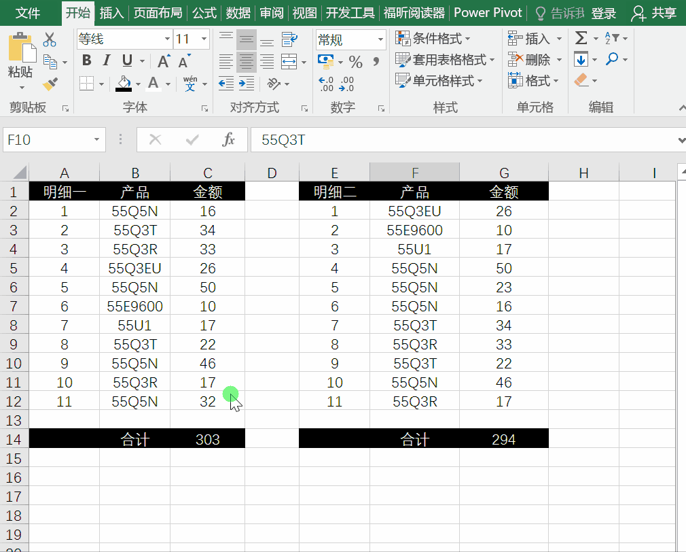Image resolution: width=686 pixels, height=552 pixels.
Task: Switch to the 公式 Formulas tab
Action: click(x=204, y=13)
